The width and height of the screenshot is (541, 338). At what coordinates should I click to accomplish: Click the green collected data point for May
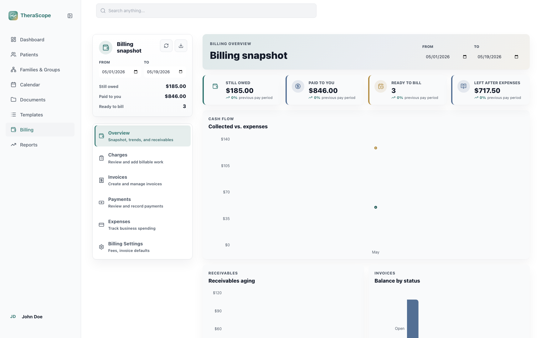click(x=376, y=207)
